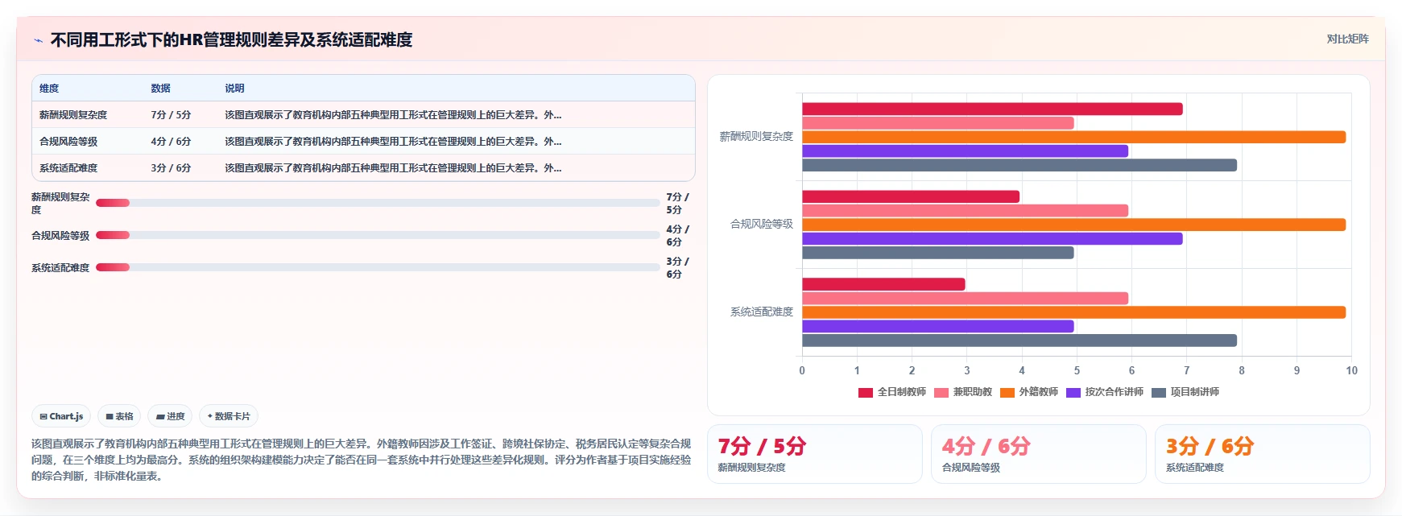
Task: Click the gray 项目制讲师 bar in 合规风险等级
Action: (938, 253)
